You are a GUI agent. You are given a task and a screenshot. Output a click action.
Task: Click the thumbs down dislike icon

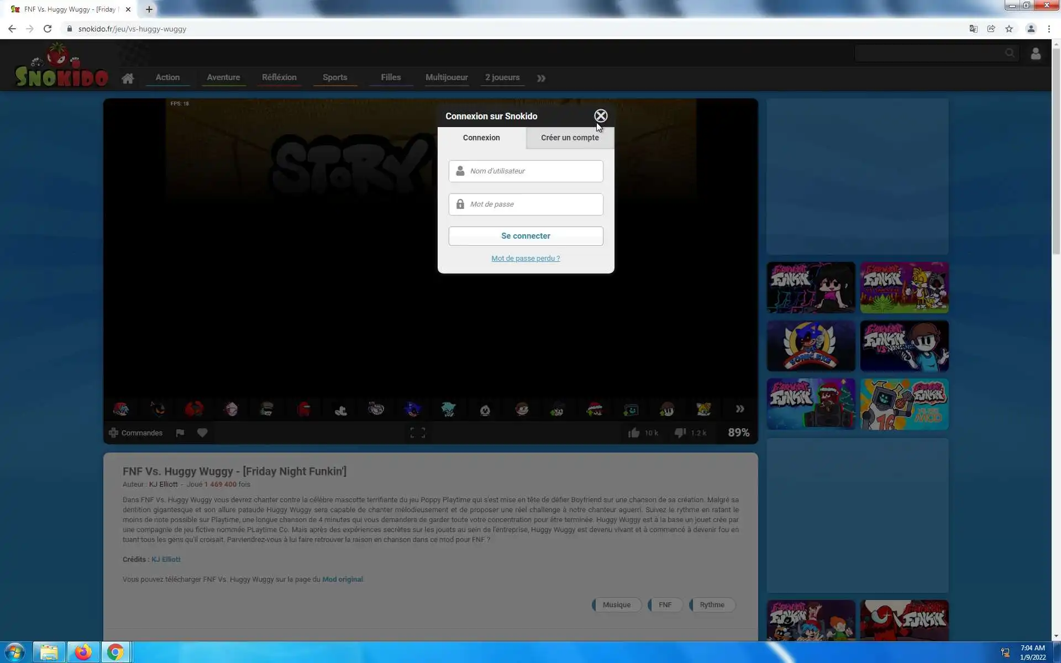coord(680,433)
